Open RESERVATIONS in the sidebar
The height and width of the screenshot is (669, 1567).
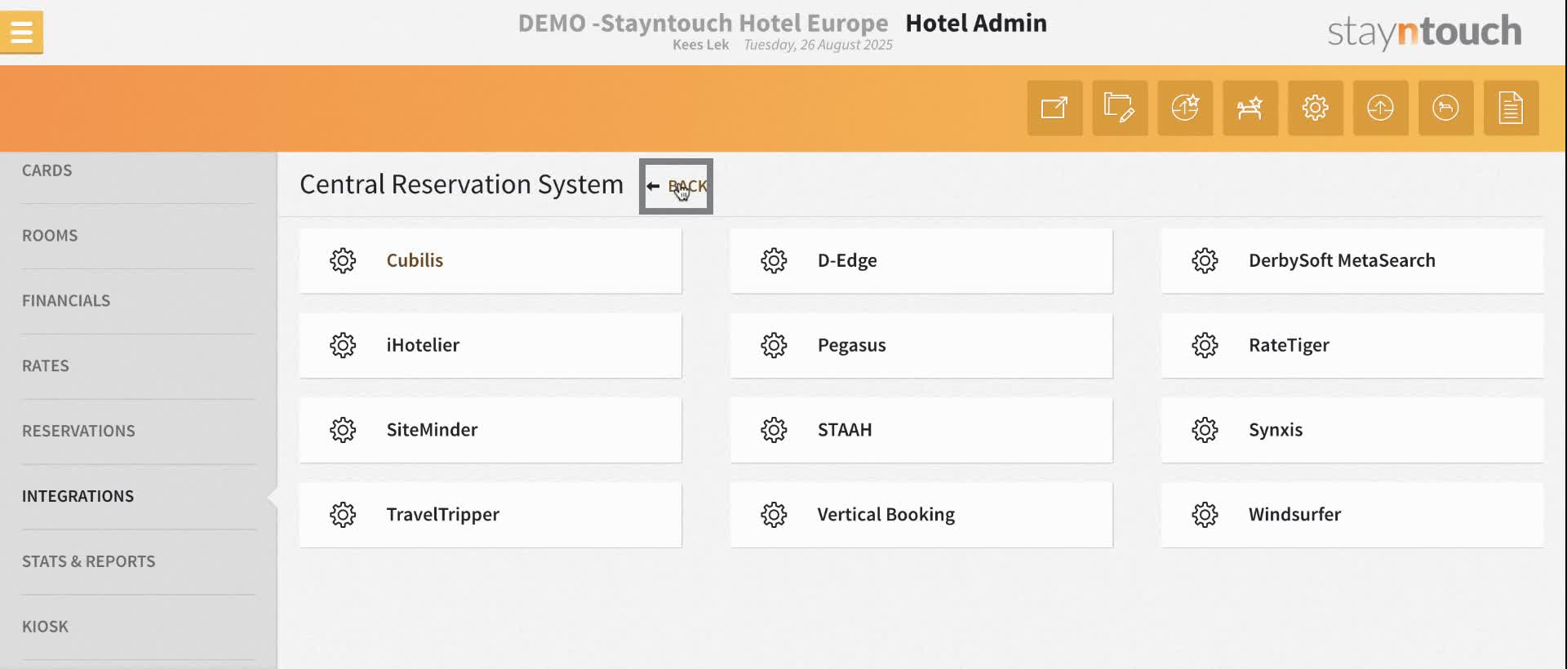78,432
